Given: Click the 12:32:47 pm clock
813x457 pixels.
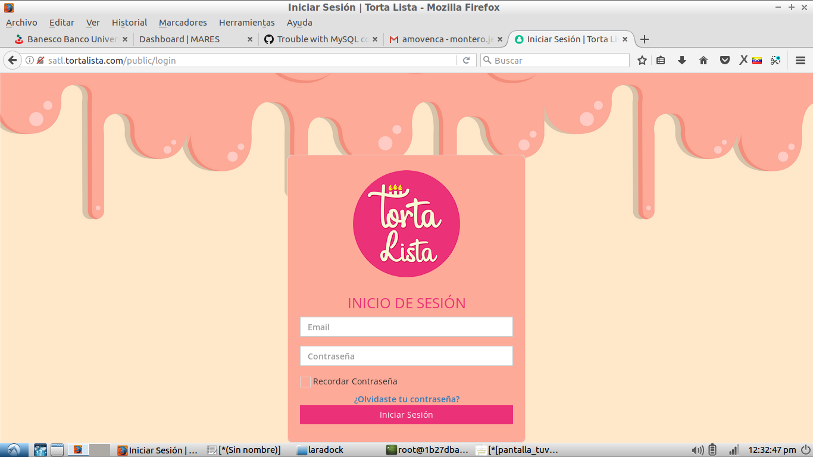Looking at the screenshot, I should [772, 450].
